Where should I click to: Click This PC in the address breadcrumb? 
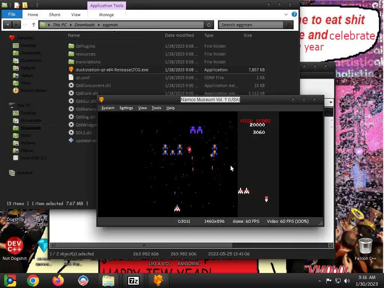(x=60, y=25)
